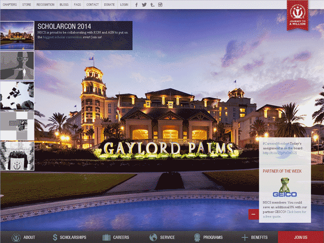324x243 pixels.
Task: Select the graduation caps slide thumbnail
Action: (x=17, y=96)
